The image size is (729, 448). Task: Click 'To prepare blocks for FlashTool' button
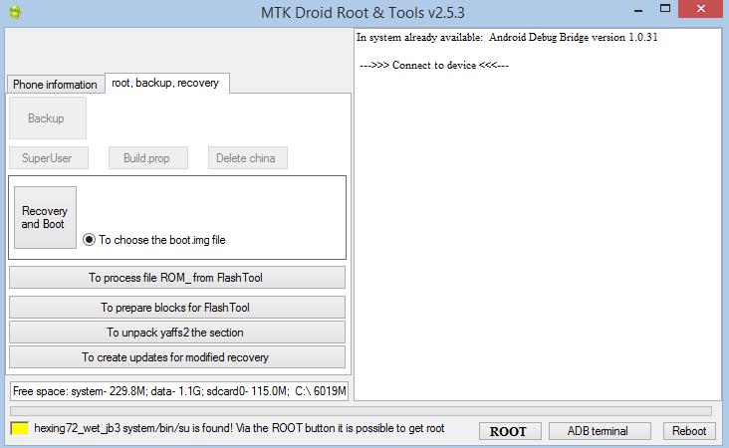tap(176, 308)
